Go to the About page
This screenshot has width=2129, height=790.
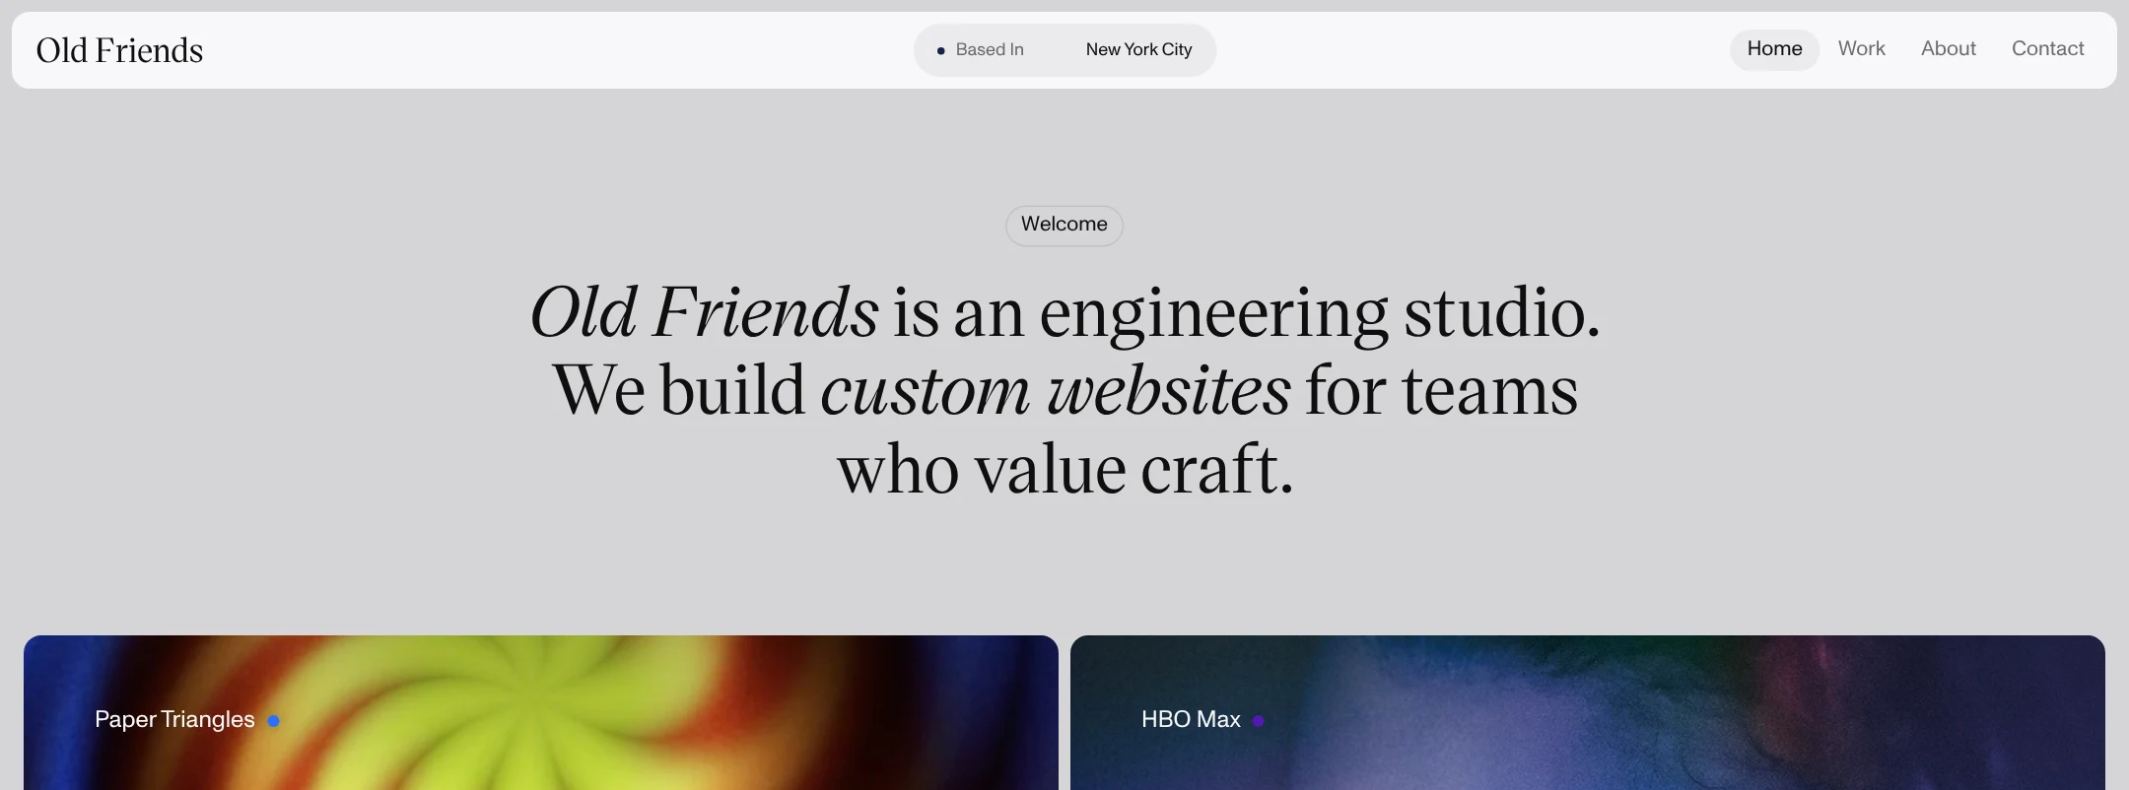click(1948, 49)
